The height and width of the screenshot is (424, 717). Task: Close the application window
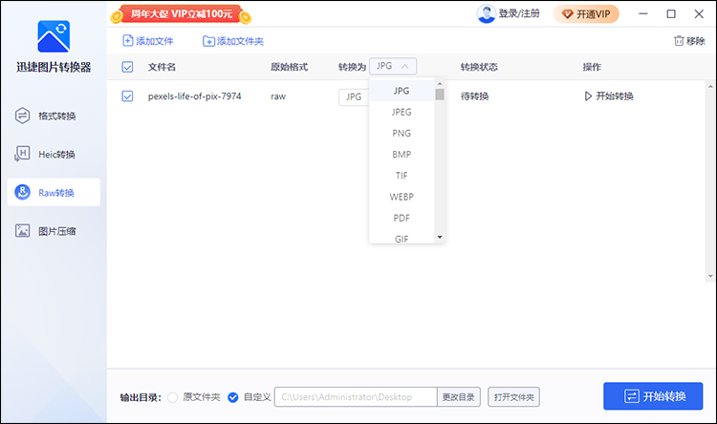point(699,14)
